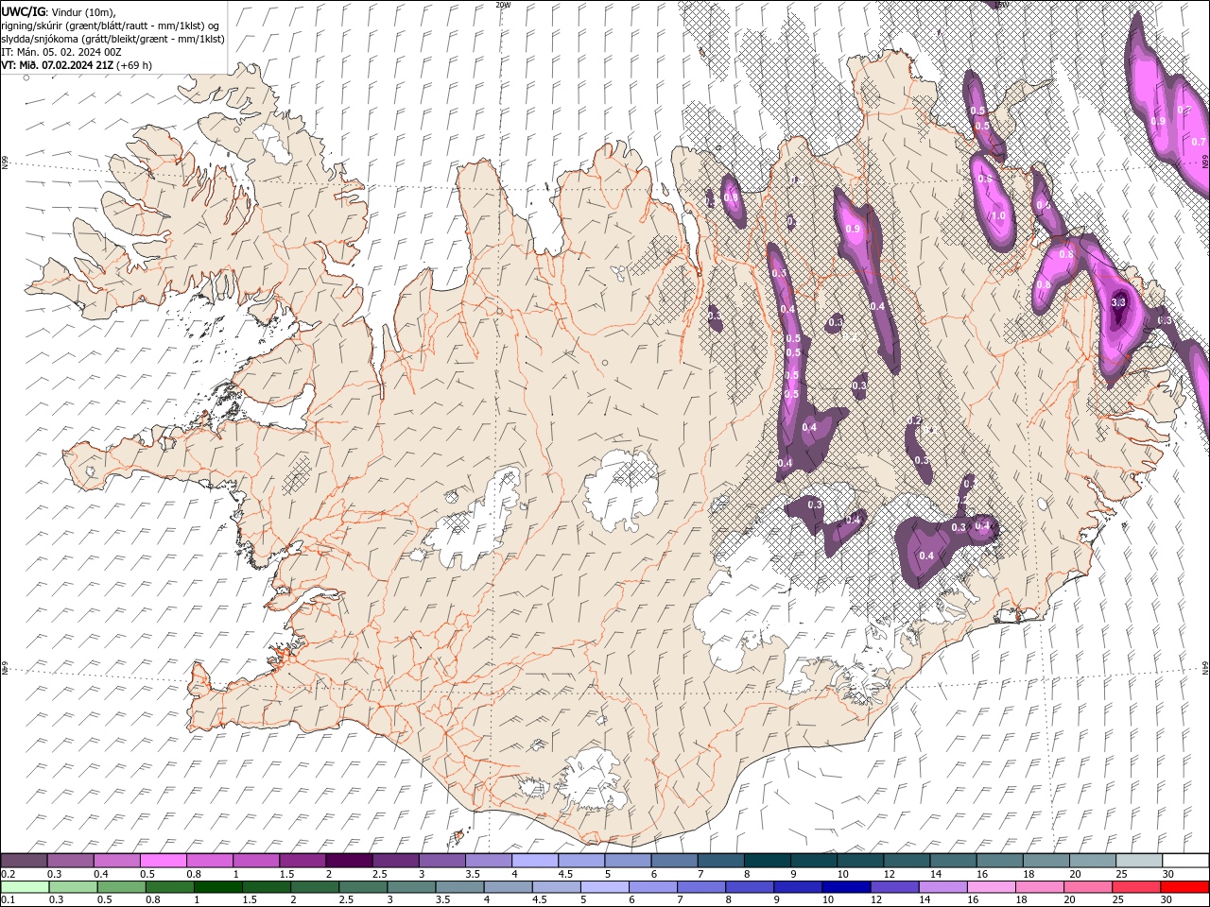1210x907 pixels.
Task: Click the 'slydda/snjókoma (grátt/bleikt/grænt - mm/1klst)' line
Action: (112, 39)
